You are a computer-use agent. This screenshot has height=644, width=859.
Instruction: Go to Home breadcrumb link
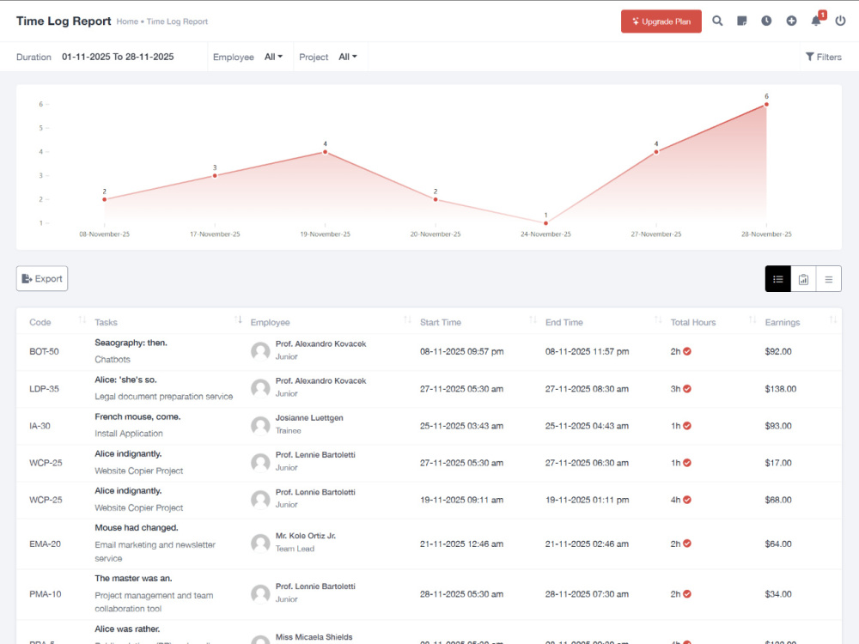[127, 21]
